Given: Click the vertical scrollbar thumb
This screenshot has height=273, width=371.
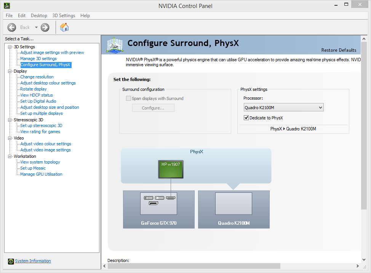Looking at the screenshot, I should coord(364,125).
